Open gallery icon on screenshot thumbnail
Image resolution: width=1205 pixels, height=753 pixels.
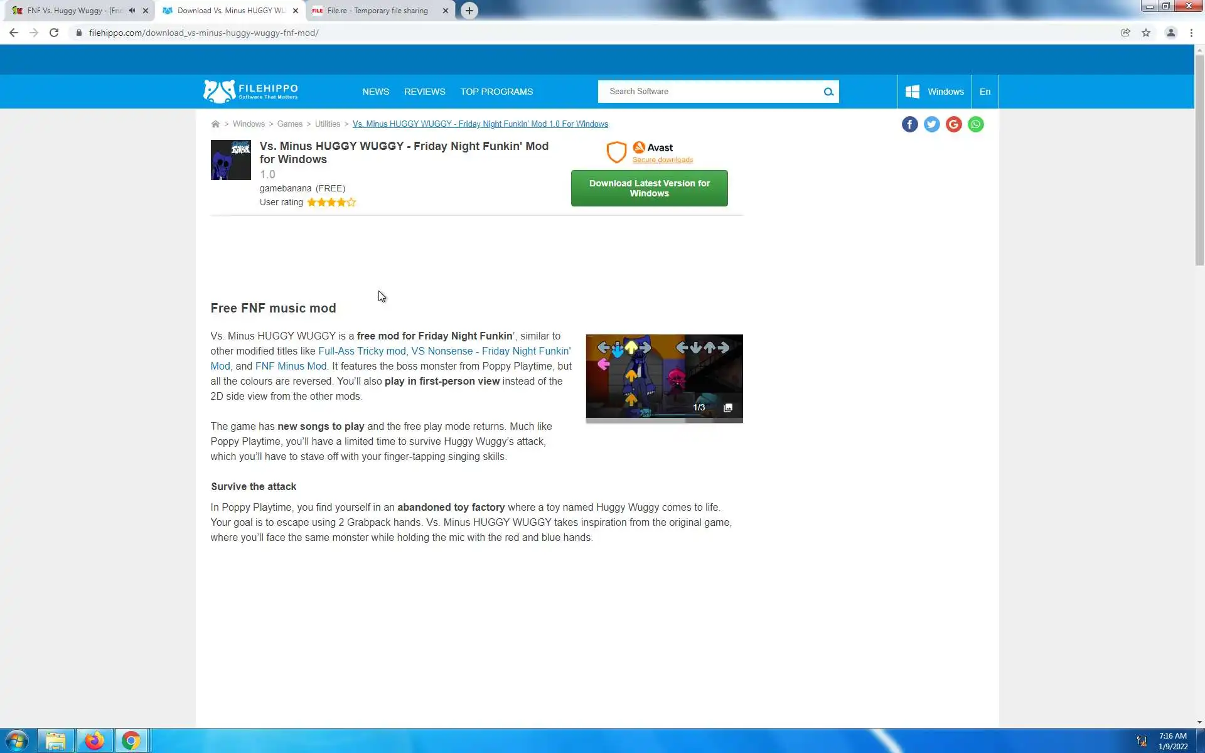click(728, 408)
